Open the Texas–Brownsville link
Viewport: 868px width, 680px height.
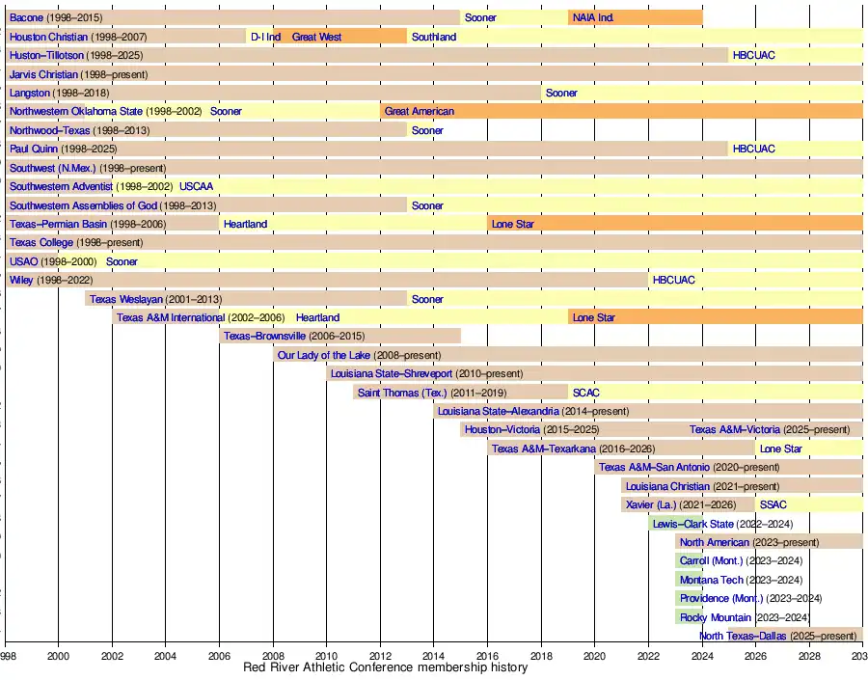(264, 336)
